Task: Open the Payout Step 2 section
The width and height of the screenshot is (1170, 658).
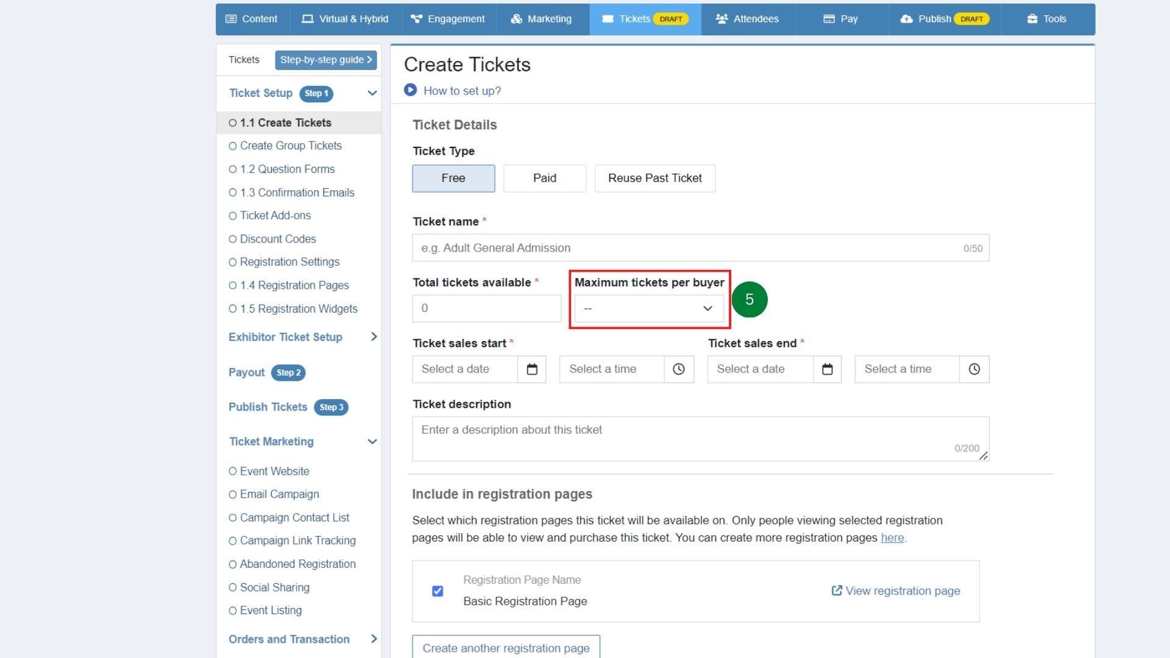Action: pyautogui.click(x=267, y=372)
